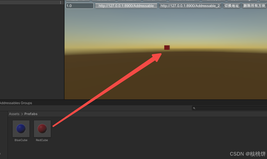Click the http://127.0.0.1:8900/Addressable_2 button
This screenshot has width=267, height=159.
(x=190, y=6)
